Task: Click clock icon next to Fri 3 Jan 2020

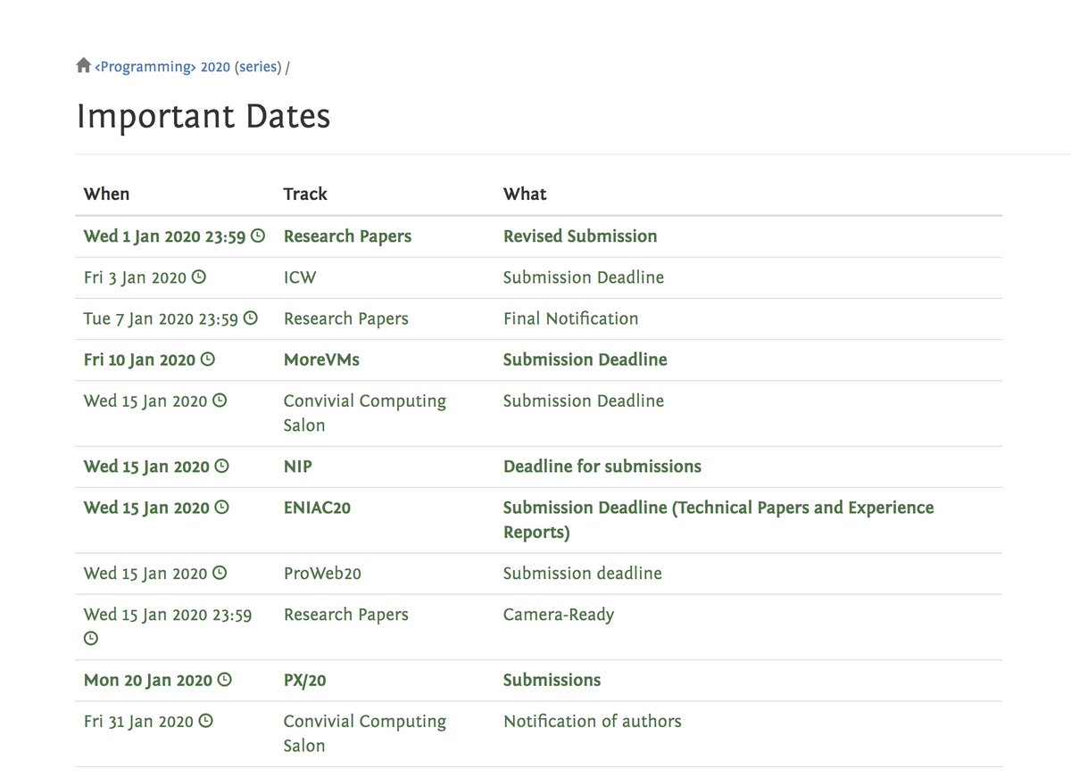Action: point(199,277)
